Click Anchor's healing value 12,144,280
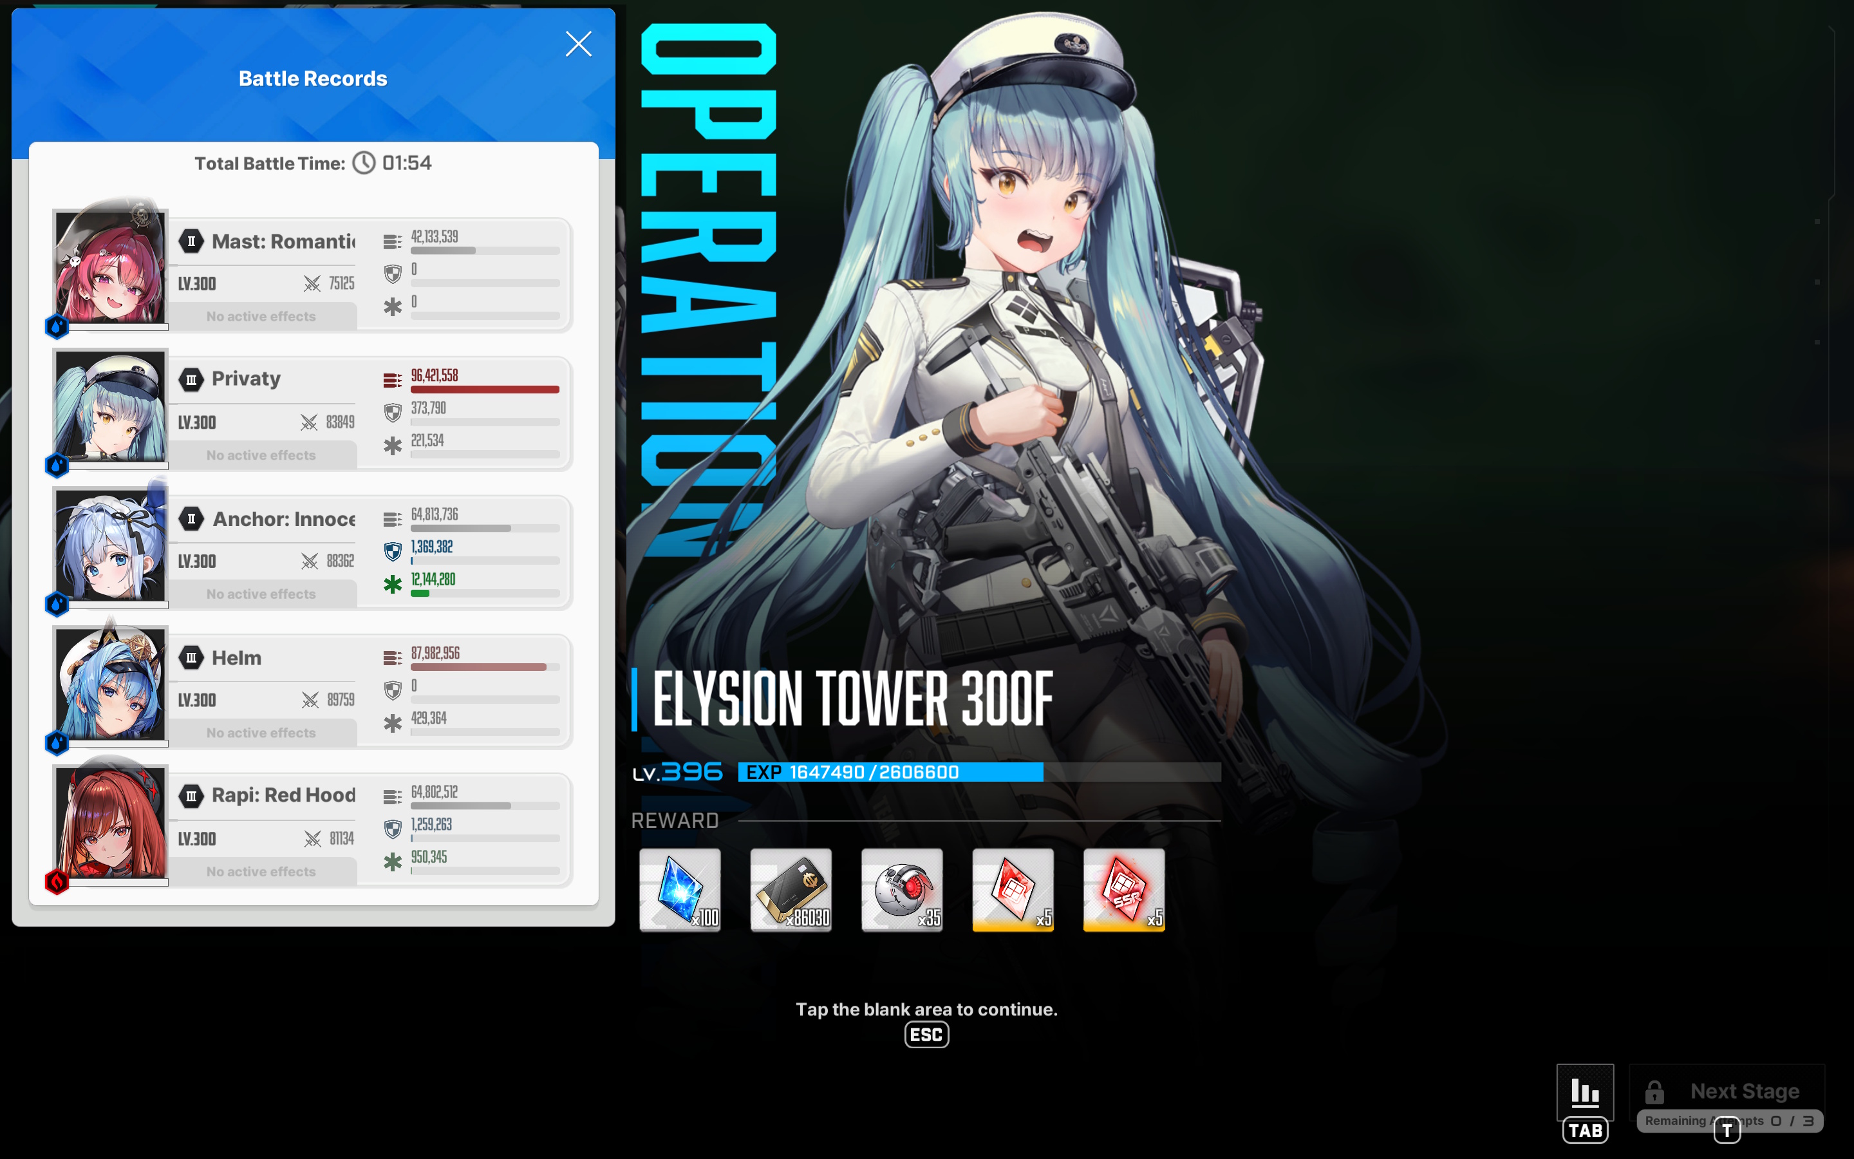This screenshot has height=1159, width=1854. pyautogui.click(x=433, y=579)
